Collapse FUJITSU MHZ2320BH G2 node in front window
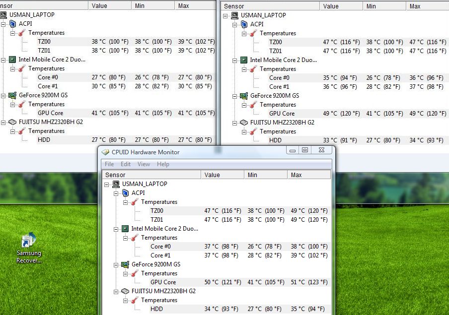The image size is (449, 315). click(116, 292)
